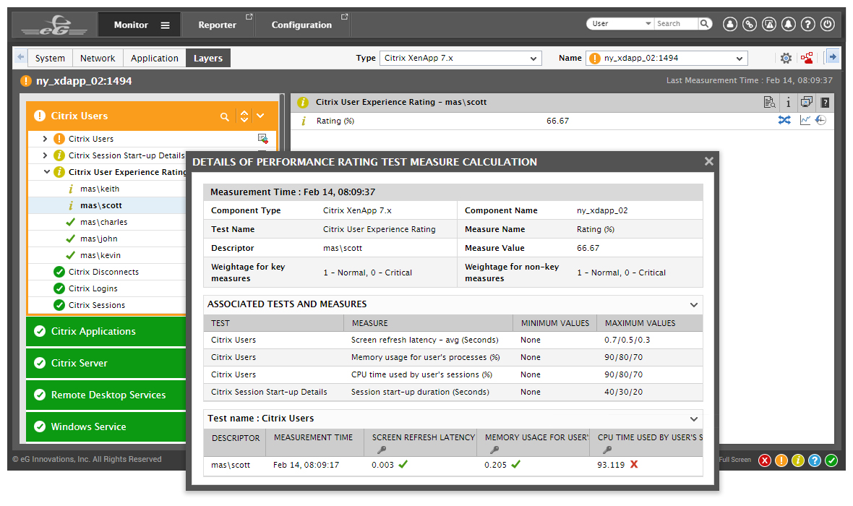853x506 pixels.
Task: Open the Citrix Disconnects test
Action: pos(103,272)
